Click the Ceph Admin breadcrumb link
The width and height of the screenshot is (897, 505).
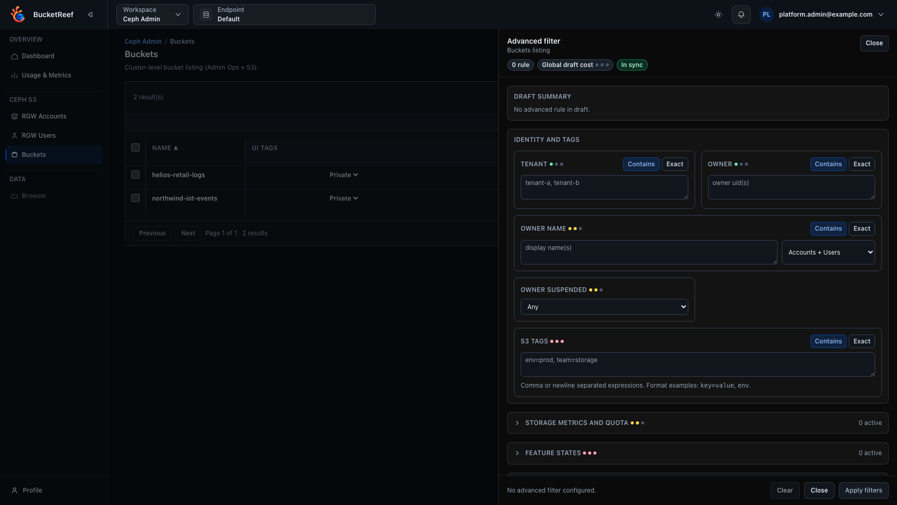pyautogui.click(x=143, y=42)
